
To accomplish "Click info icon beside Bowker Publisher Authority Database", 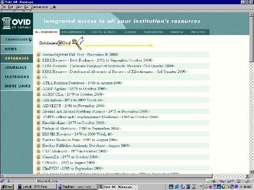I will click(x=38, y=146).
